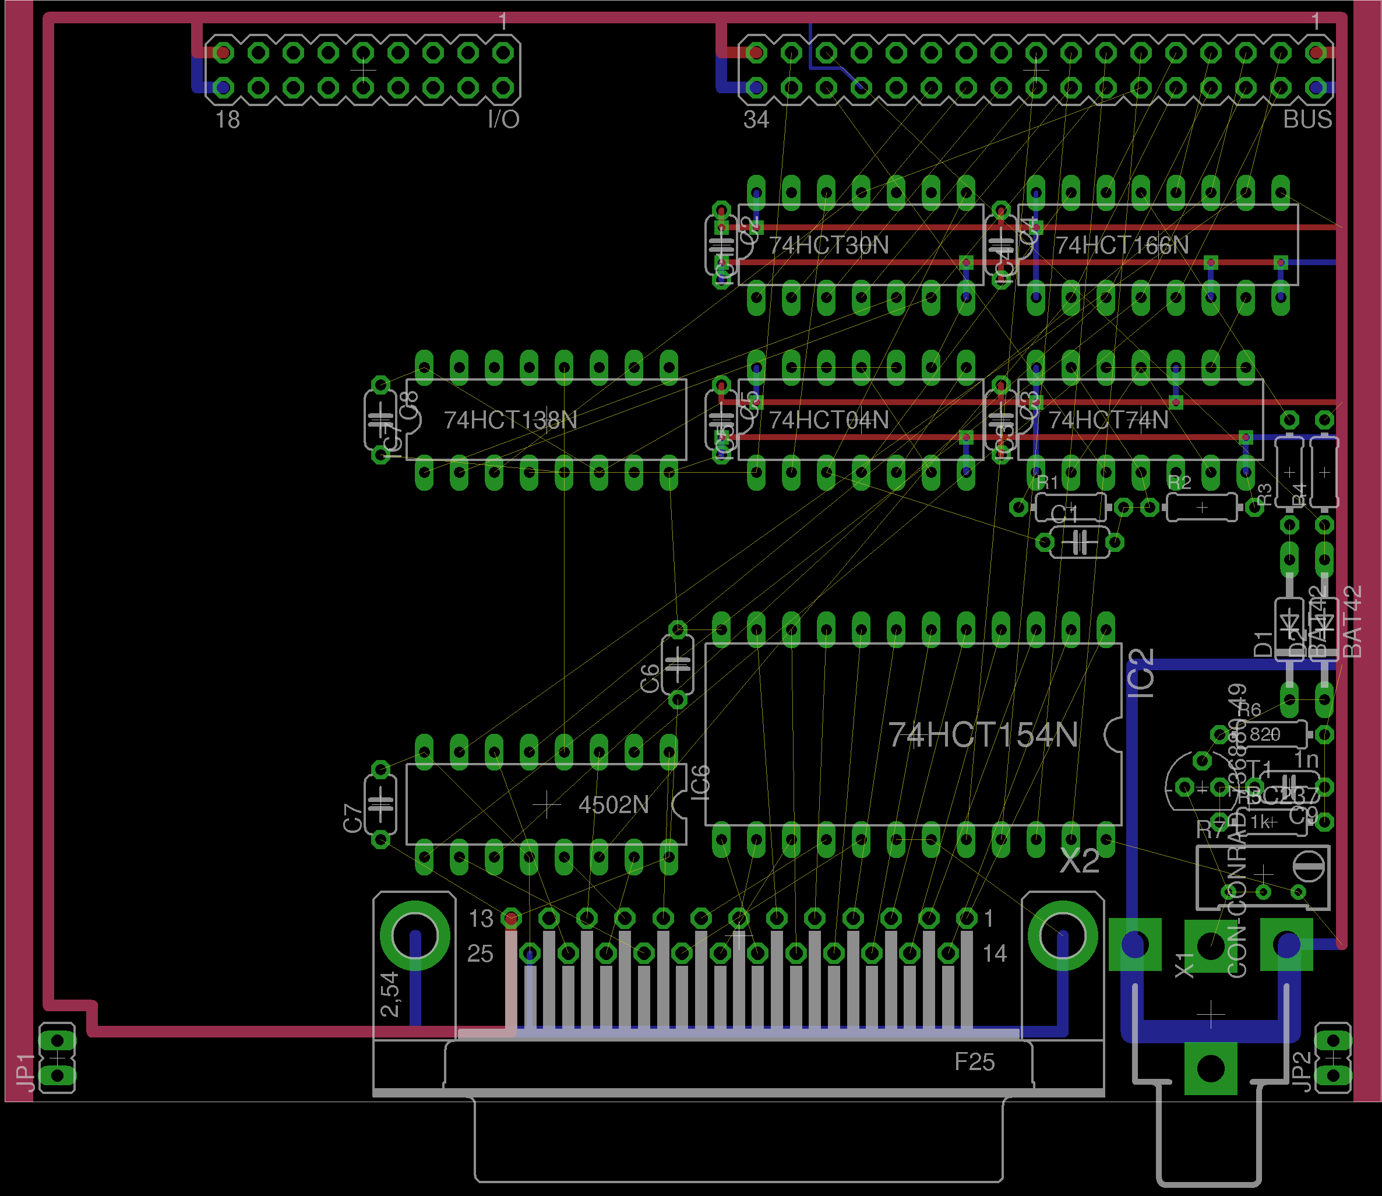Select jumper JP2 pads
Image resolution: width=1382 pixels, height=1196 pixels.
[x=1332, y=1058]
